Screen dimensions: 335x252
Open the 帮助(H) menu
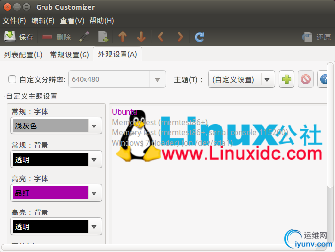click(x=102, y=21)
